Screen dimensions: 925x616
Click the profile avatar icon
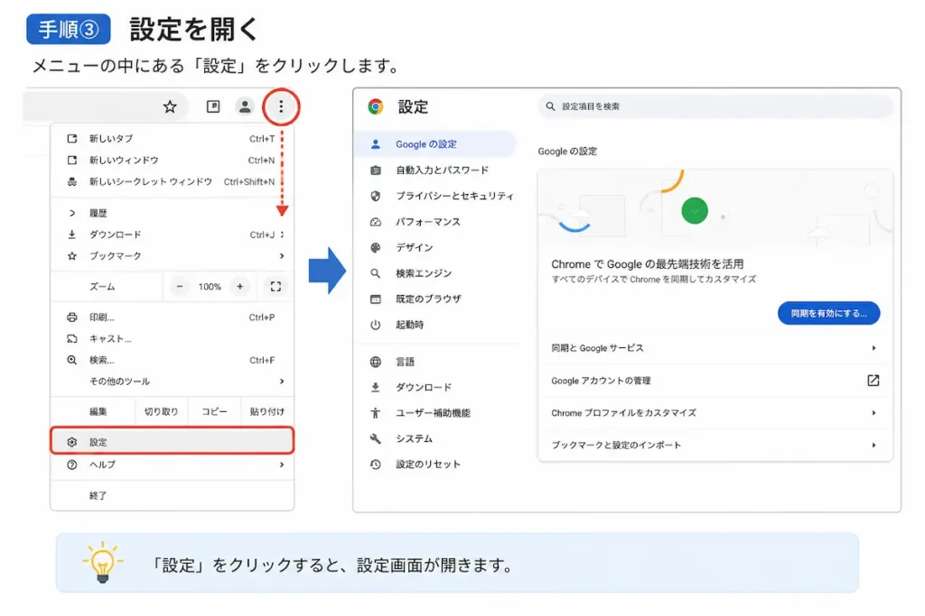tap(244, 106)
